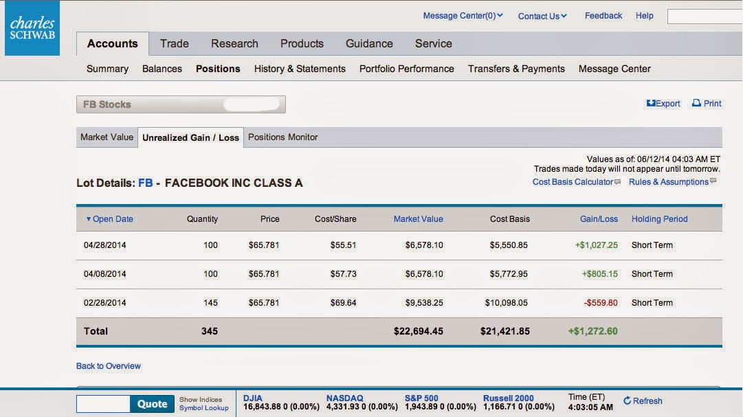Click Show Indices link
The image size is (743, 417).
point(201,399)
